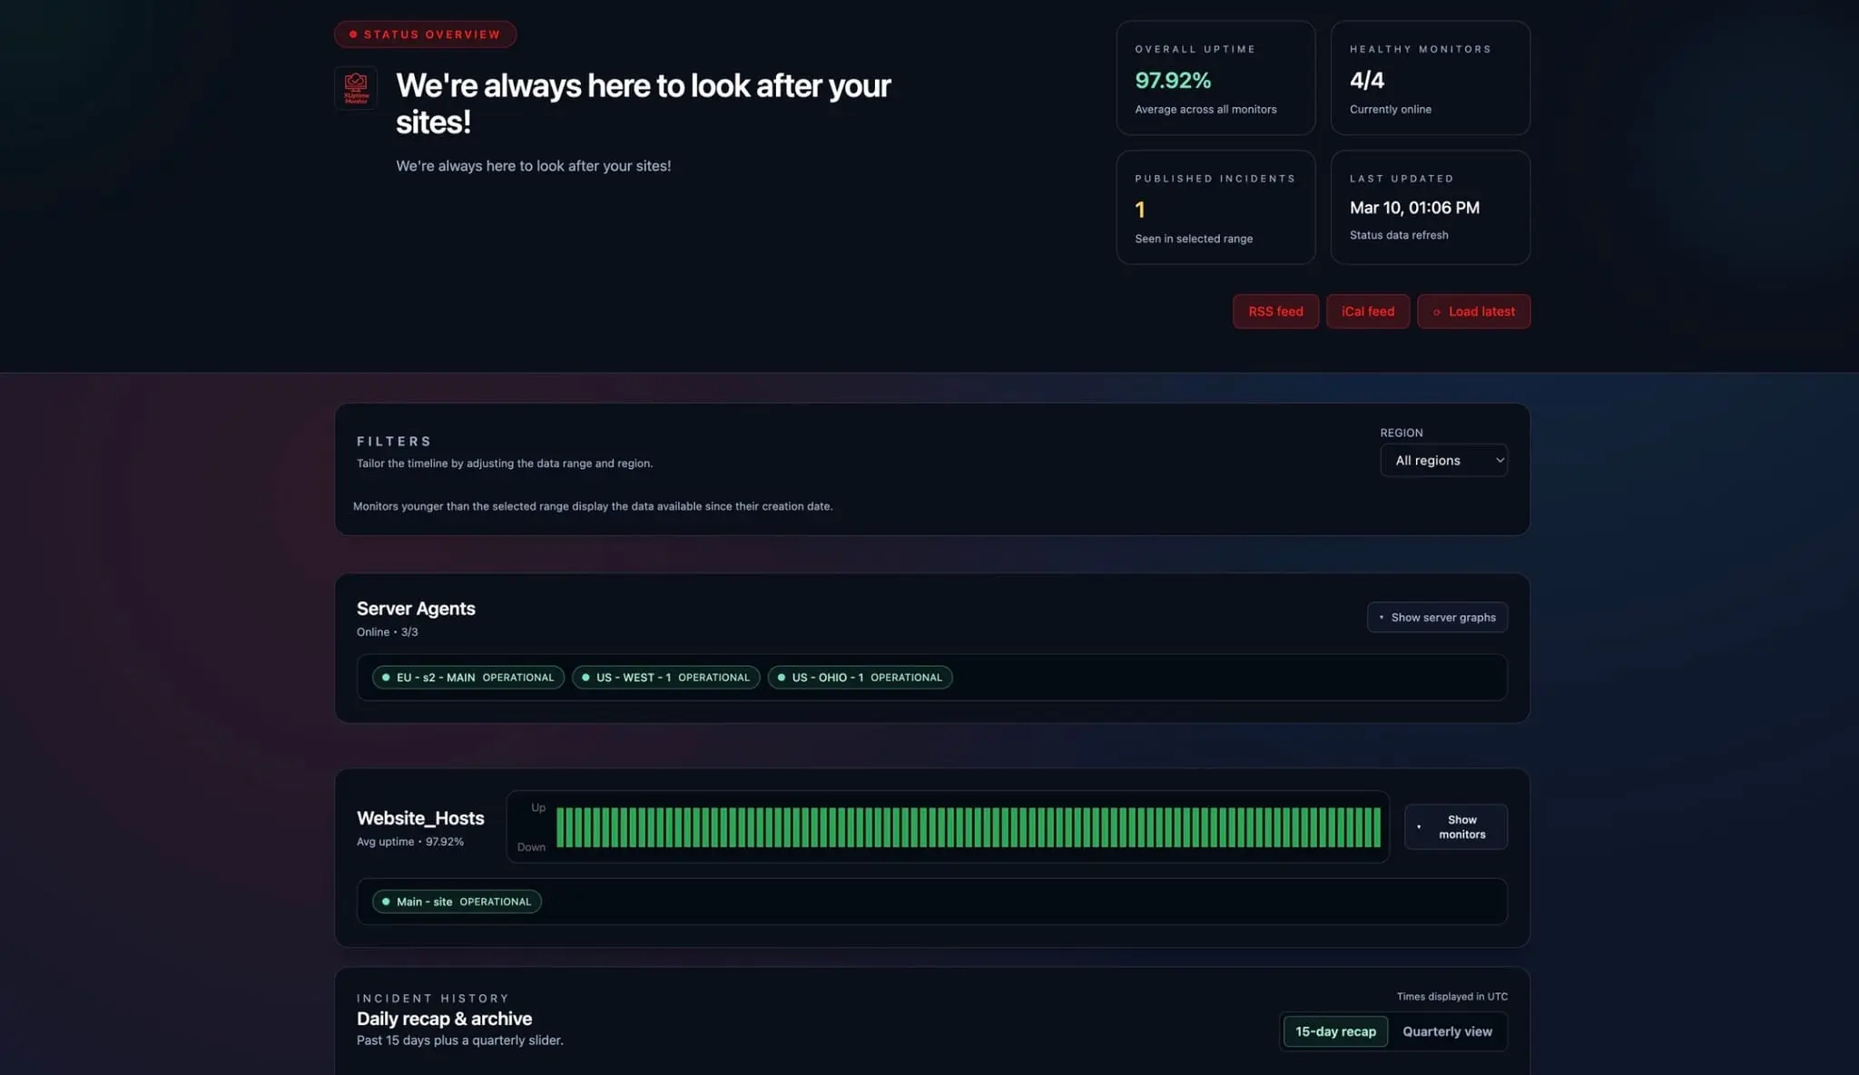Click the Website_Hosts uptime bar timeline
Screen dimensions: 1859x1075
pyautogui.click(x=968, y=827)
